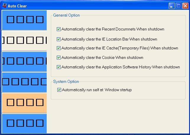Disable clearing Application Software History when shutdown
Screen dimensions: 190x135
[59, 67]
